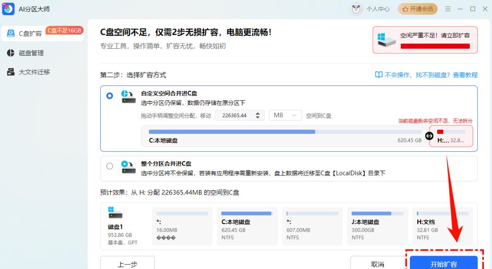The width and height of the screenshot is (492, 269).
Task: Click the 当前磁盘剩余空间不足 warning text
Action: click(x=435, y=121)
